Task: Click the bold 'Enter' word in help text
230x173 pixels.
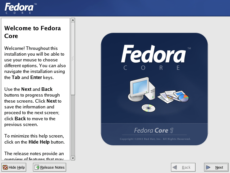Action: tap(36, 77)
